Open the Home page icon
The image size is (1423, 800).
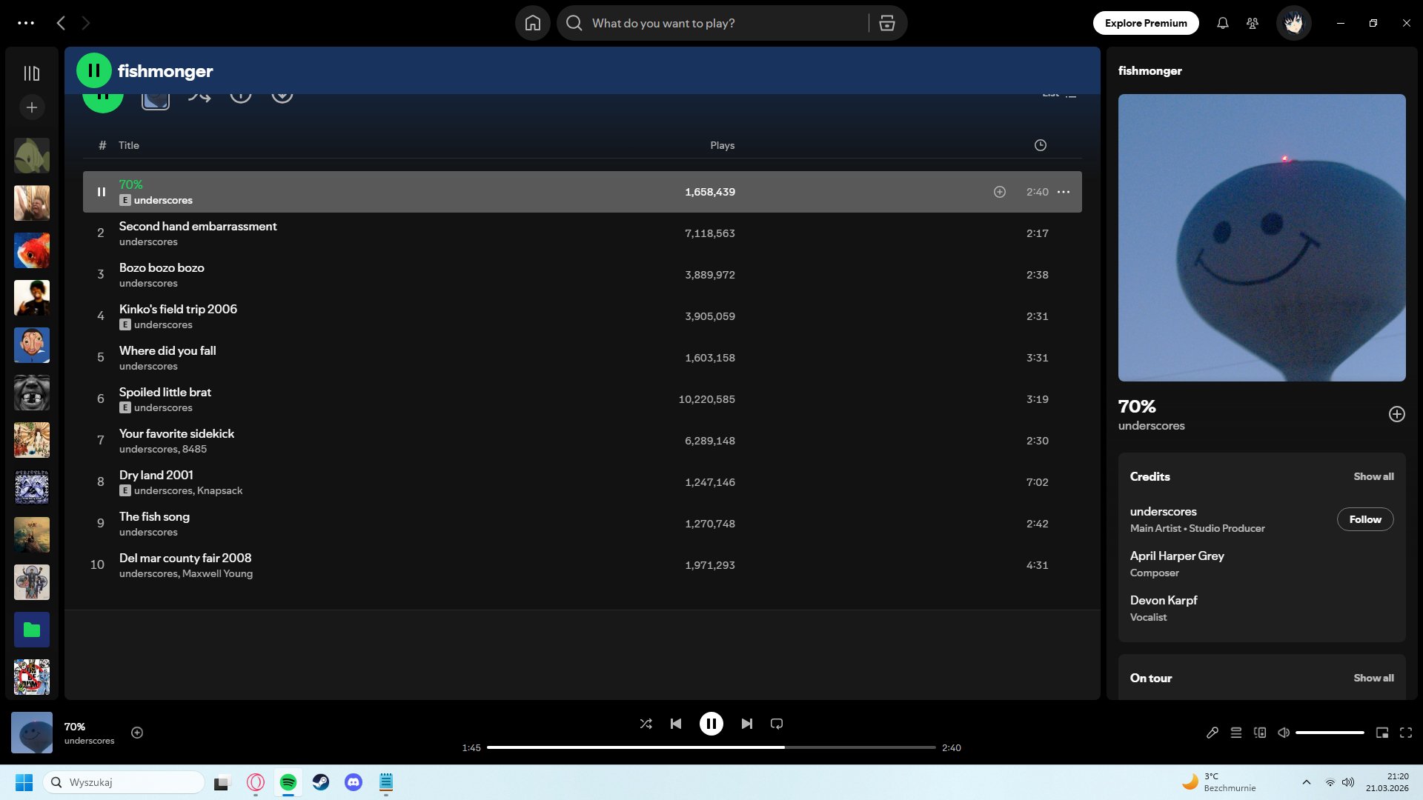coord(532,23)
